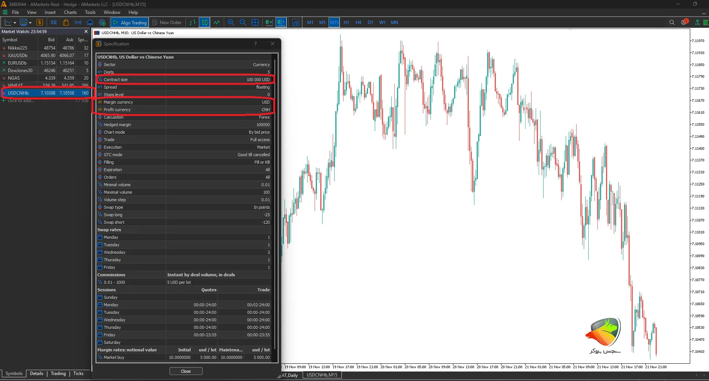Open the IDE MetaEditor icon
709x381 pixels.
pos(54,23)
